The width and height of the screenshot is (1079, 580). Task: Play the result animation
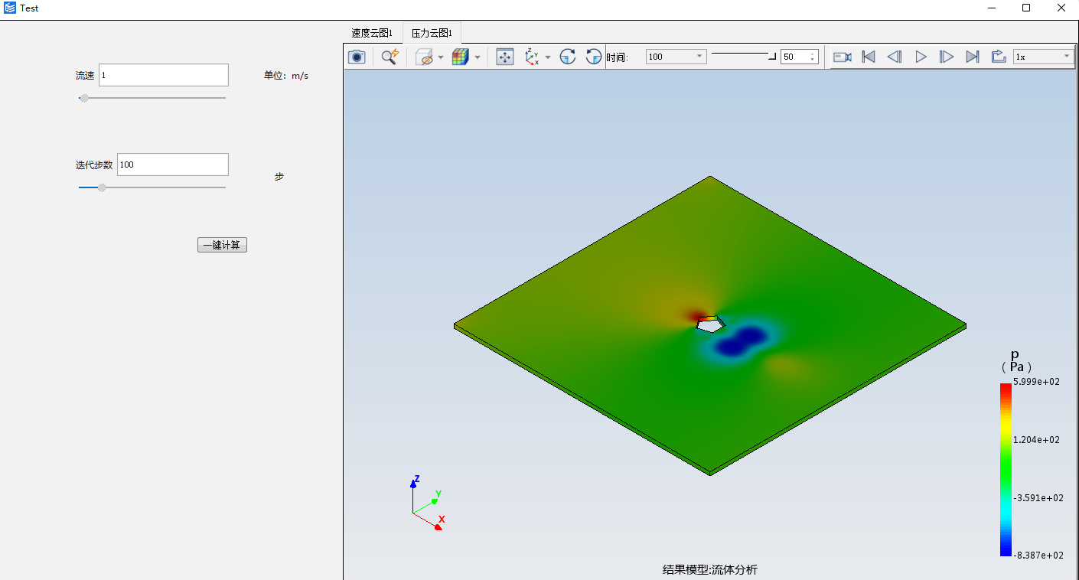[921, 57]
